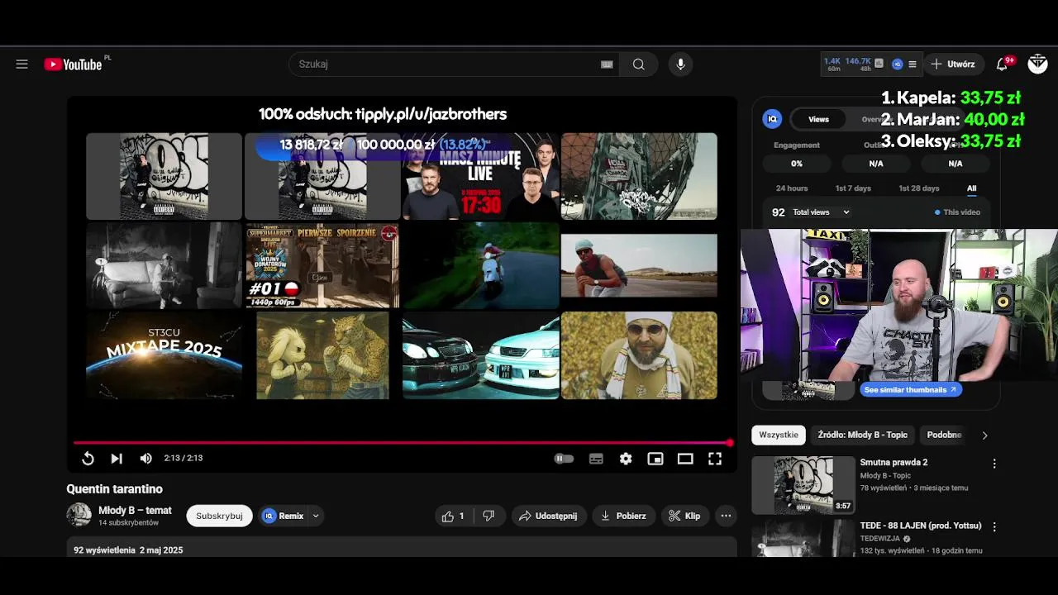The height and width of the screenshot is (595, 1058).
Task: Click the Subskrybuj button
Action: [219, 516]
